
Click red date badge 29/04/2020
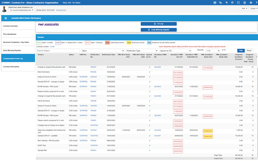(x=178, y=141)
